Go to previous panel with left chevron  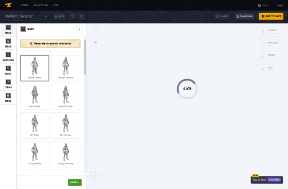tap(73, 29)
